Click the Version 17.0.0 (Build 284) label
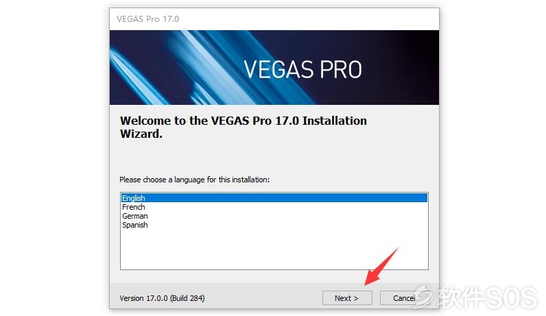 [162, 298]
